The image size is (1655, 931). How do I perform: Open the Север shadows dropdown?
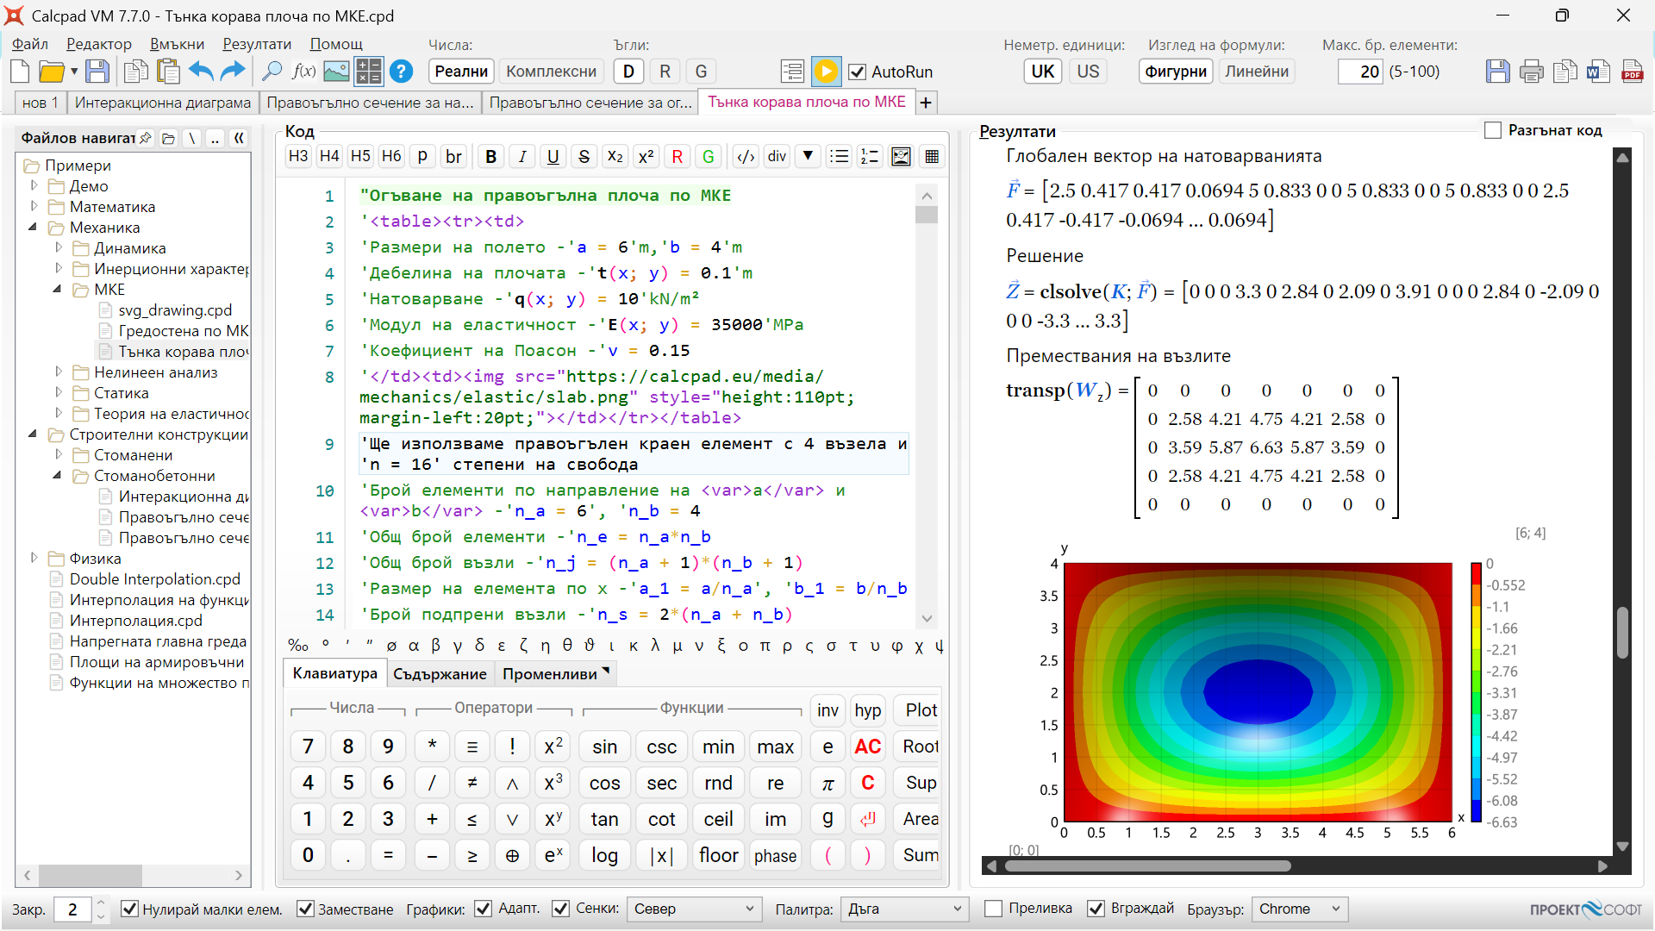coord(694,909)
